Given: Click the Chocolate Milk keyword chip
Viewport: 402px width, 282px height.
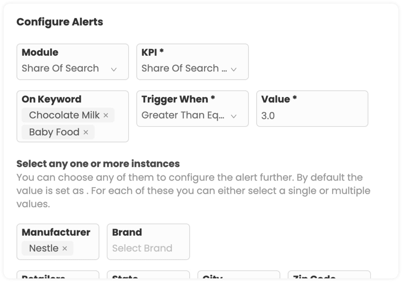Looking at the screenshot, I should point(64,115).
